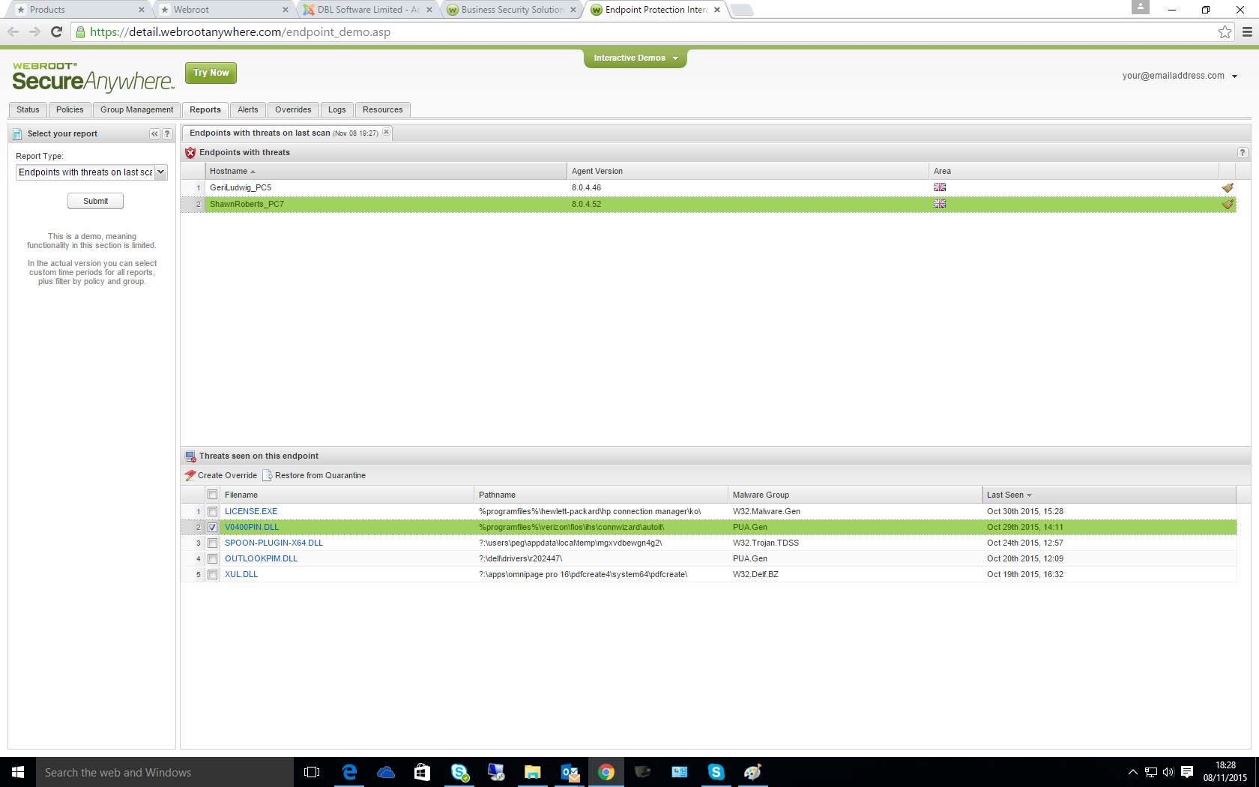Sort by Agent Version column

[x=748, y=171]
